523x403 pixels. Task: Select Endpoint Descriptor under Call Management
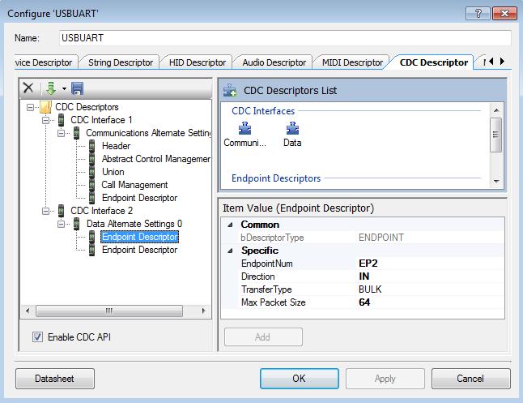click(x=140, y=198)
